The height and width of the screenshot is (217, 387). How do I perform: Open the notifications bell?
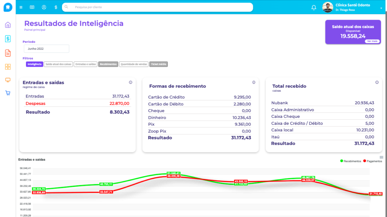314,7
